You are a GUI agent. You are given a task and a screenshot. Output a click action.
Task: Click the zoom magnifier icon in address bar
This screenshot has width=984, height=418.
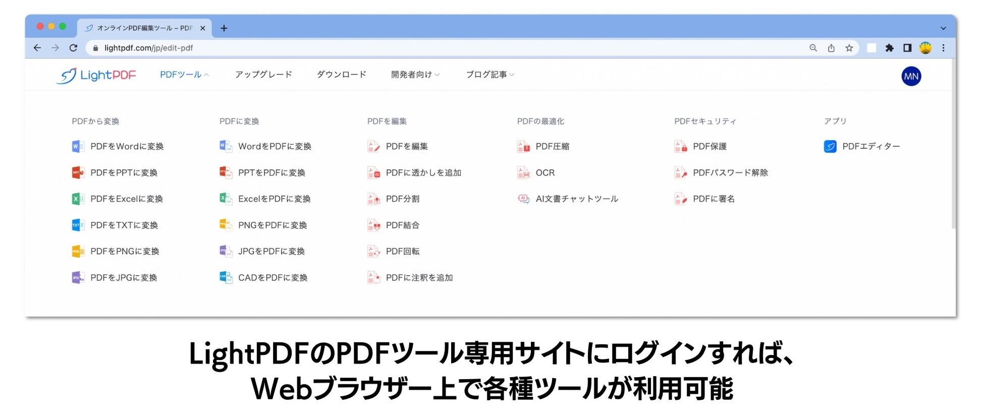(x=813, y=48)
